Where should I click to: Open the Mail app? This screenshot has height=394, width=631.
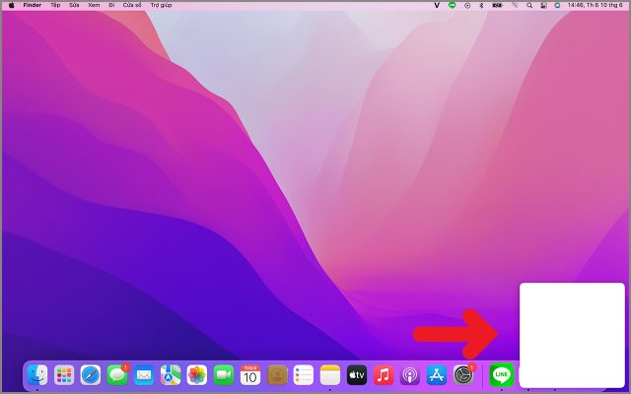144,375
